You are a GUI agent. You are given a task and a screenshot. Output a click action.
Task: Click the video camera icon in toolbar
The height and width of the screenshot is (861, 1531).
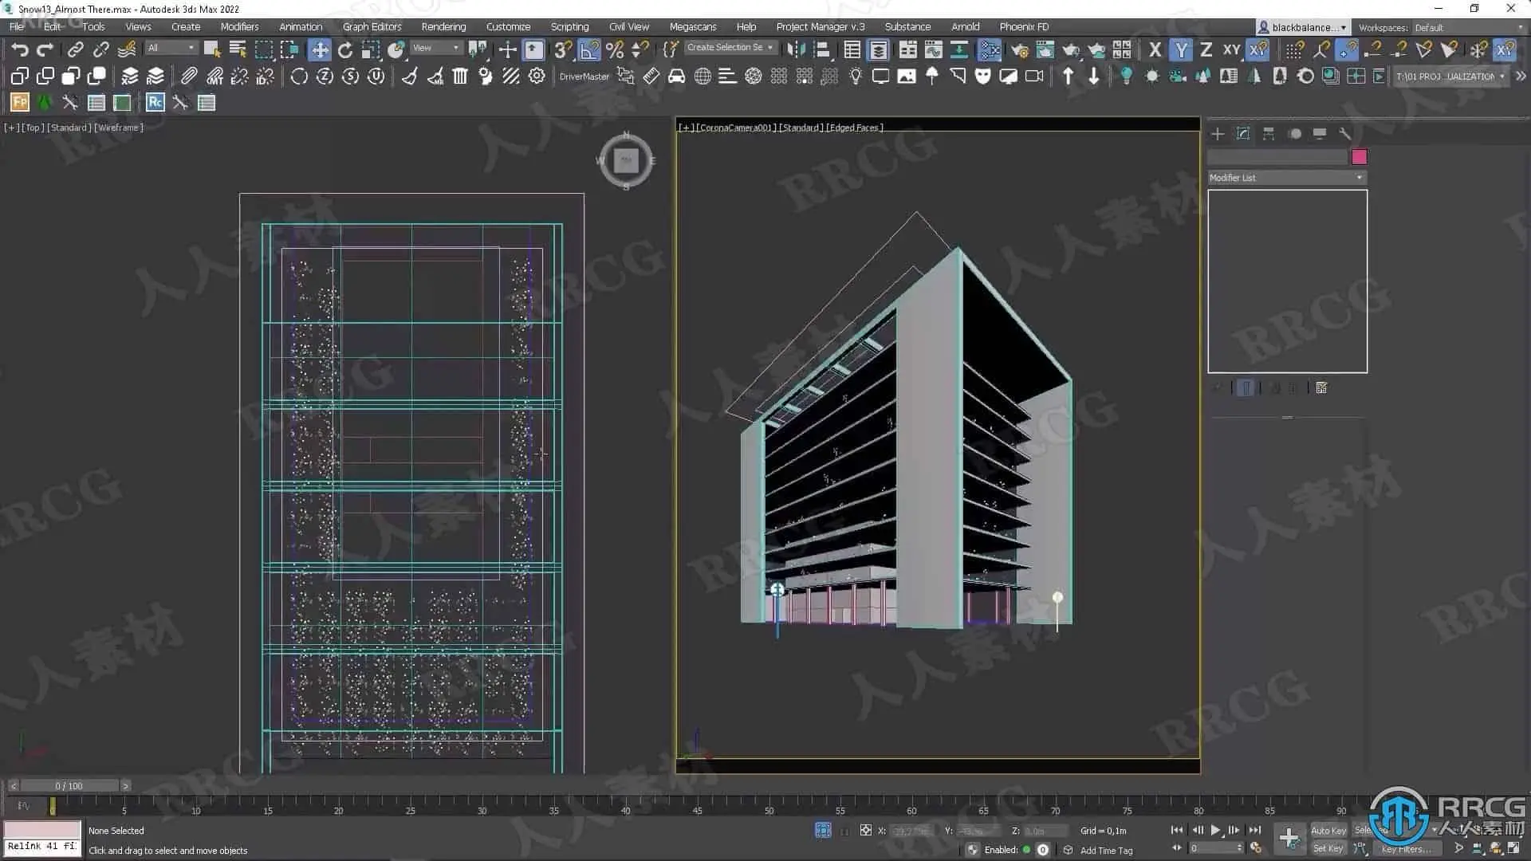pos(1034,77)
